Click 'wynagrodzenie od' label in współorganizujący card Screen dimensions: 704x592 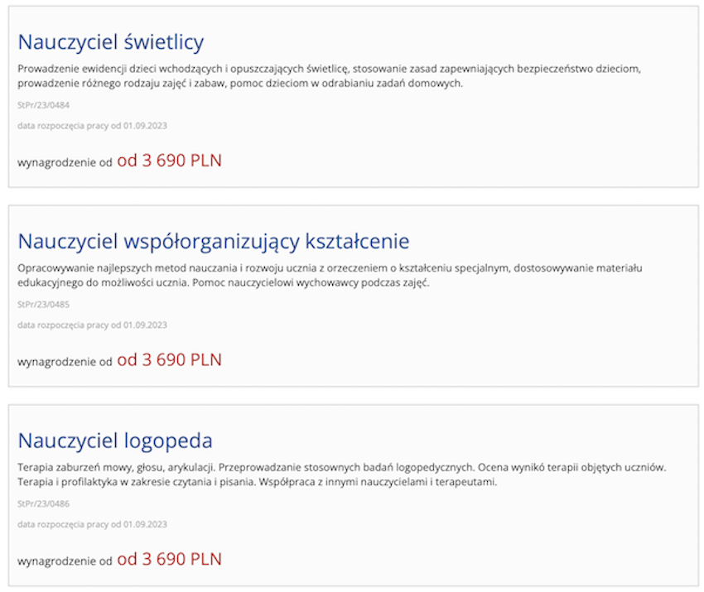point(65,362)
